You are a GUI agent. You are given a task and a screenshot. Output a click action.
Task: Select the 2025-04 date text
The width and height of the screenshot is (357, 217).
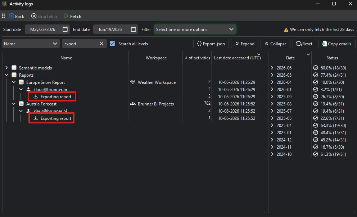click(x=284, y=126)
